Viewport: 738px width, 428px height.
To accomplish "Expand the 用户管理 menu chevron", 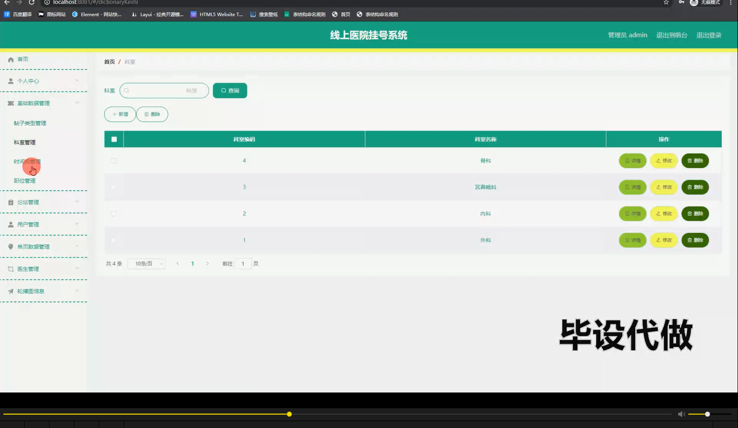I will coord(77,224).
